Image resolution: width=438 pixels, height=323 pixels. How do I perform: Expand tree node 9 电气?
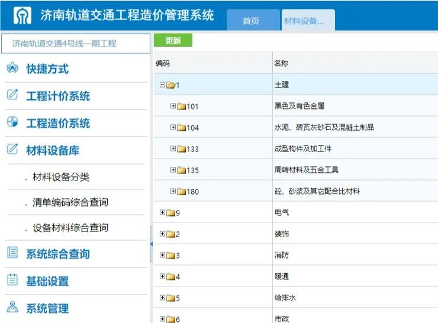pyautogui.click(x=162, y=213)
